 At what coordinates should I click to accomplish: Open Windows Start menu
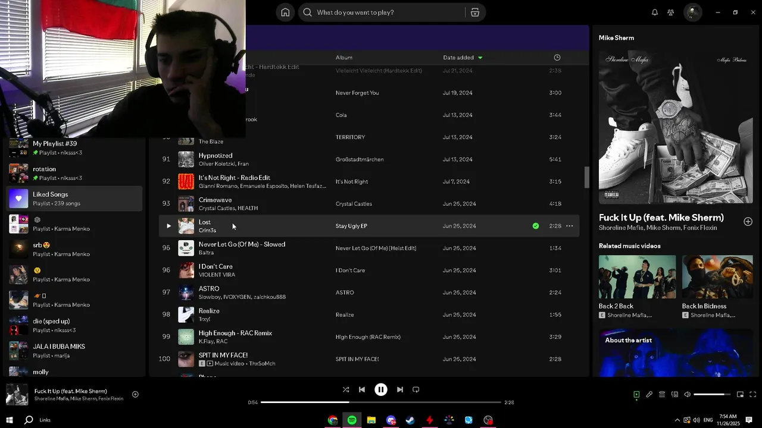coord(10,420)
